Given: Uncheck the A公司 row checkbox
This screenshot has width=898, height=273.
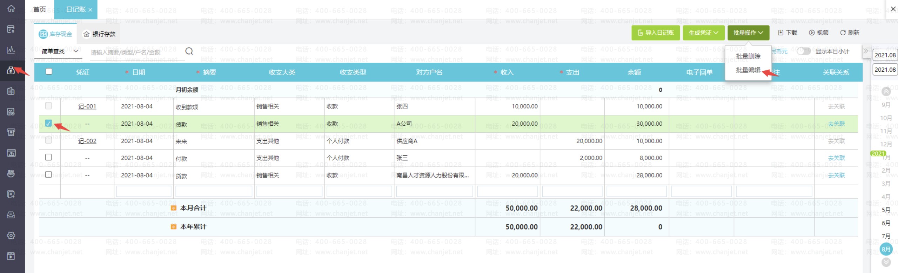Looking at the screenshot, I should 48,123.
